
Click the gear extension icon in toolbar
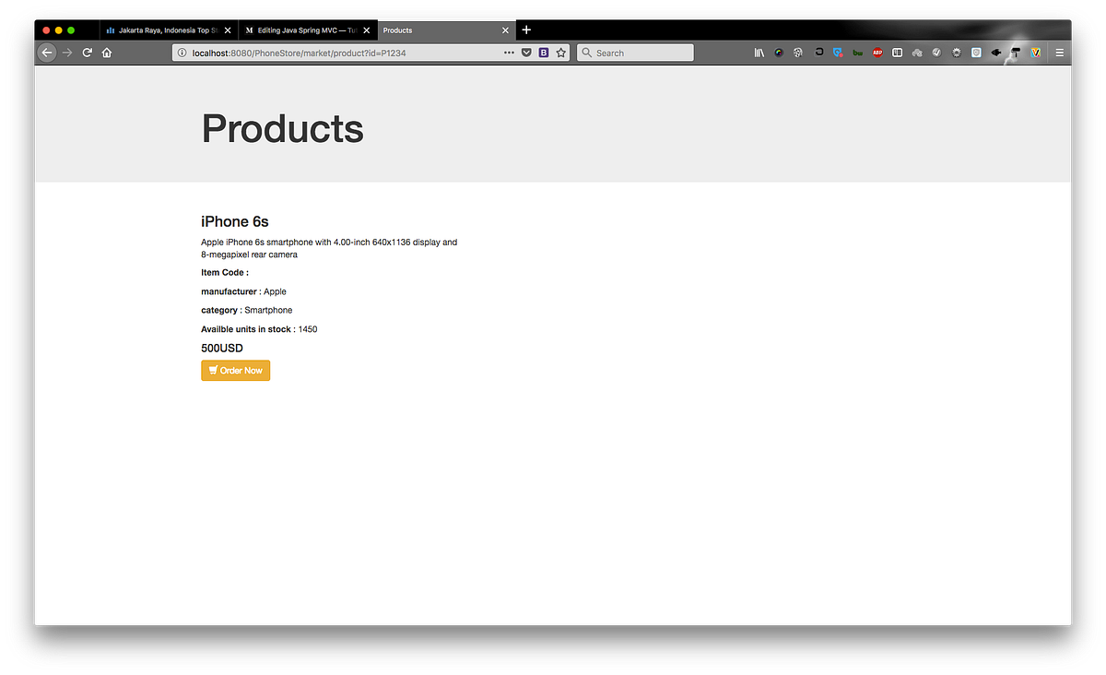957,53
